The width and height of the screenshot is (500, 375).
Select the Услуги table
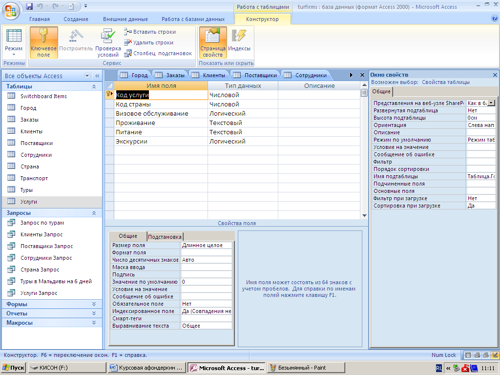[52, 202]
